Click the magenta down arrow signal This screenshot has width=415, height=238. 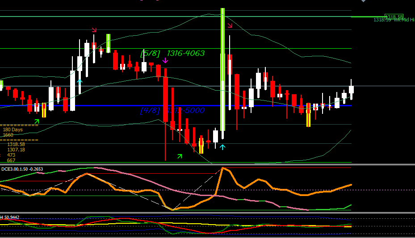point(165,61)
